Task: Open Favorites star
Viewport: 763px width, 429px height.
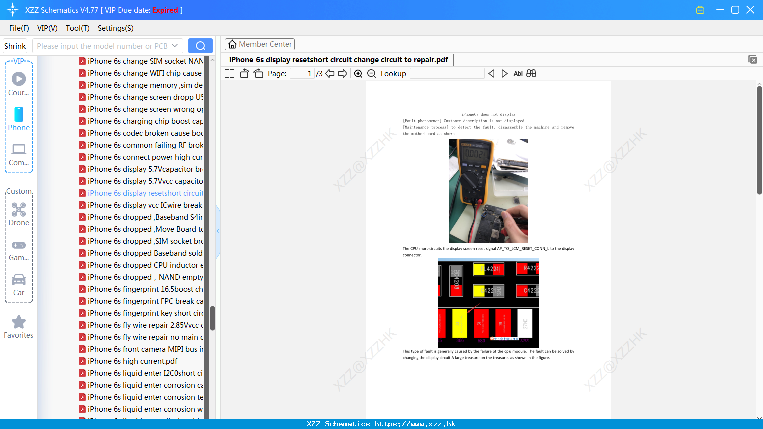Action: (x=19, y=327)
